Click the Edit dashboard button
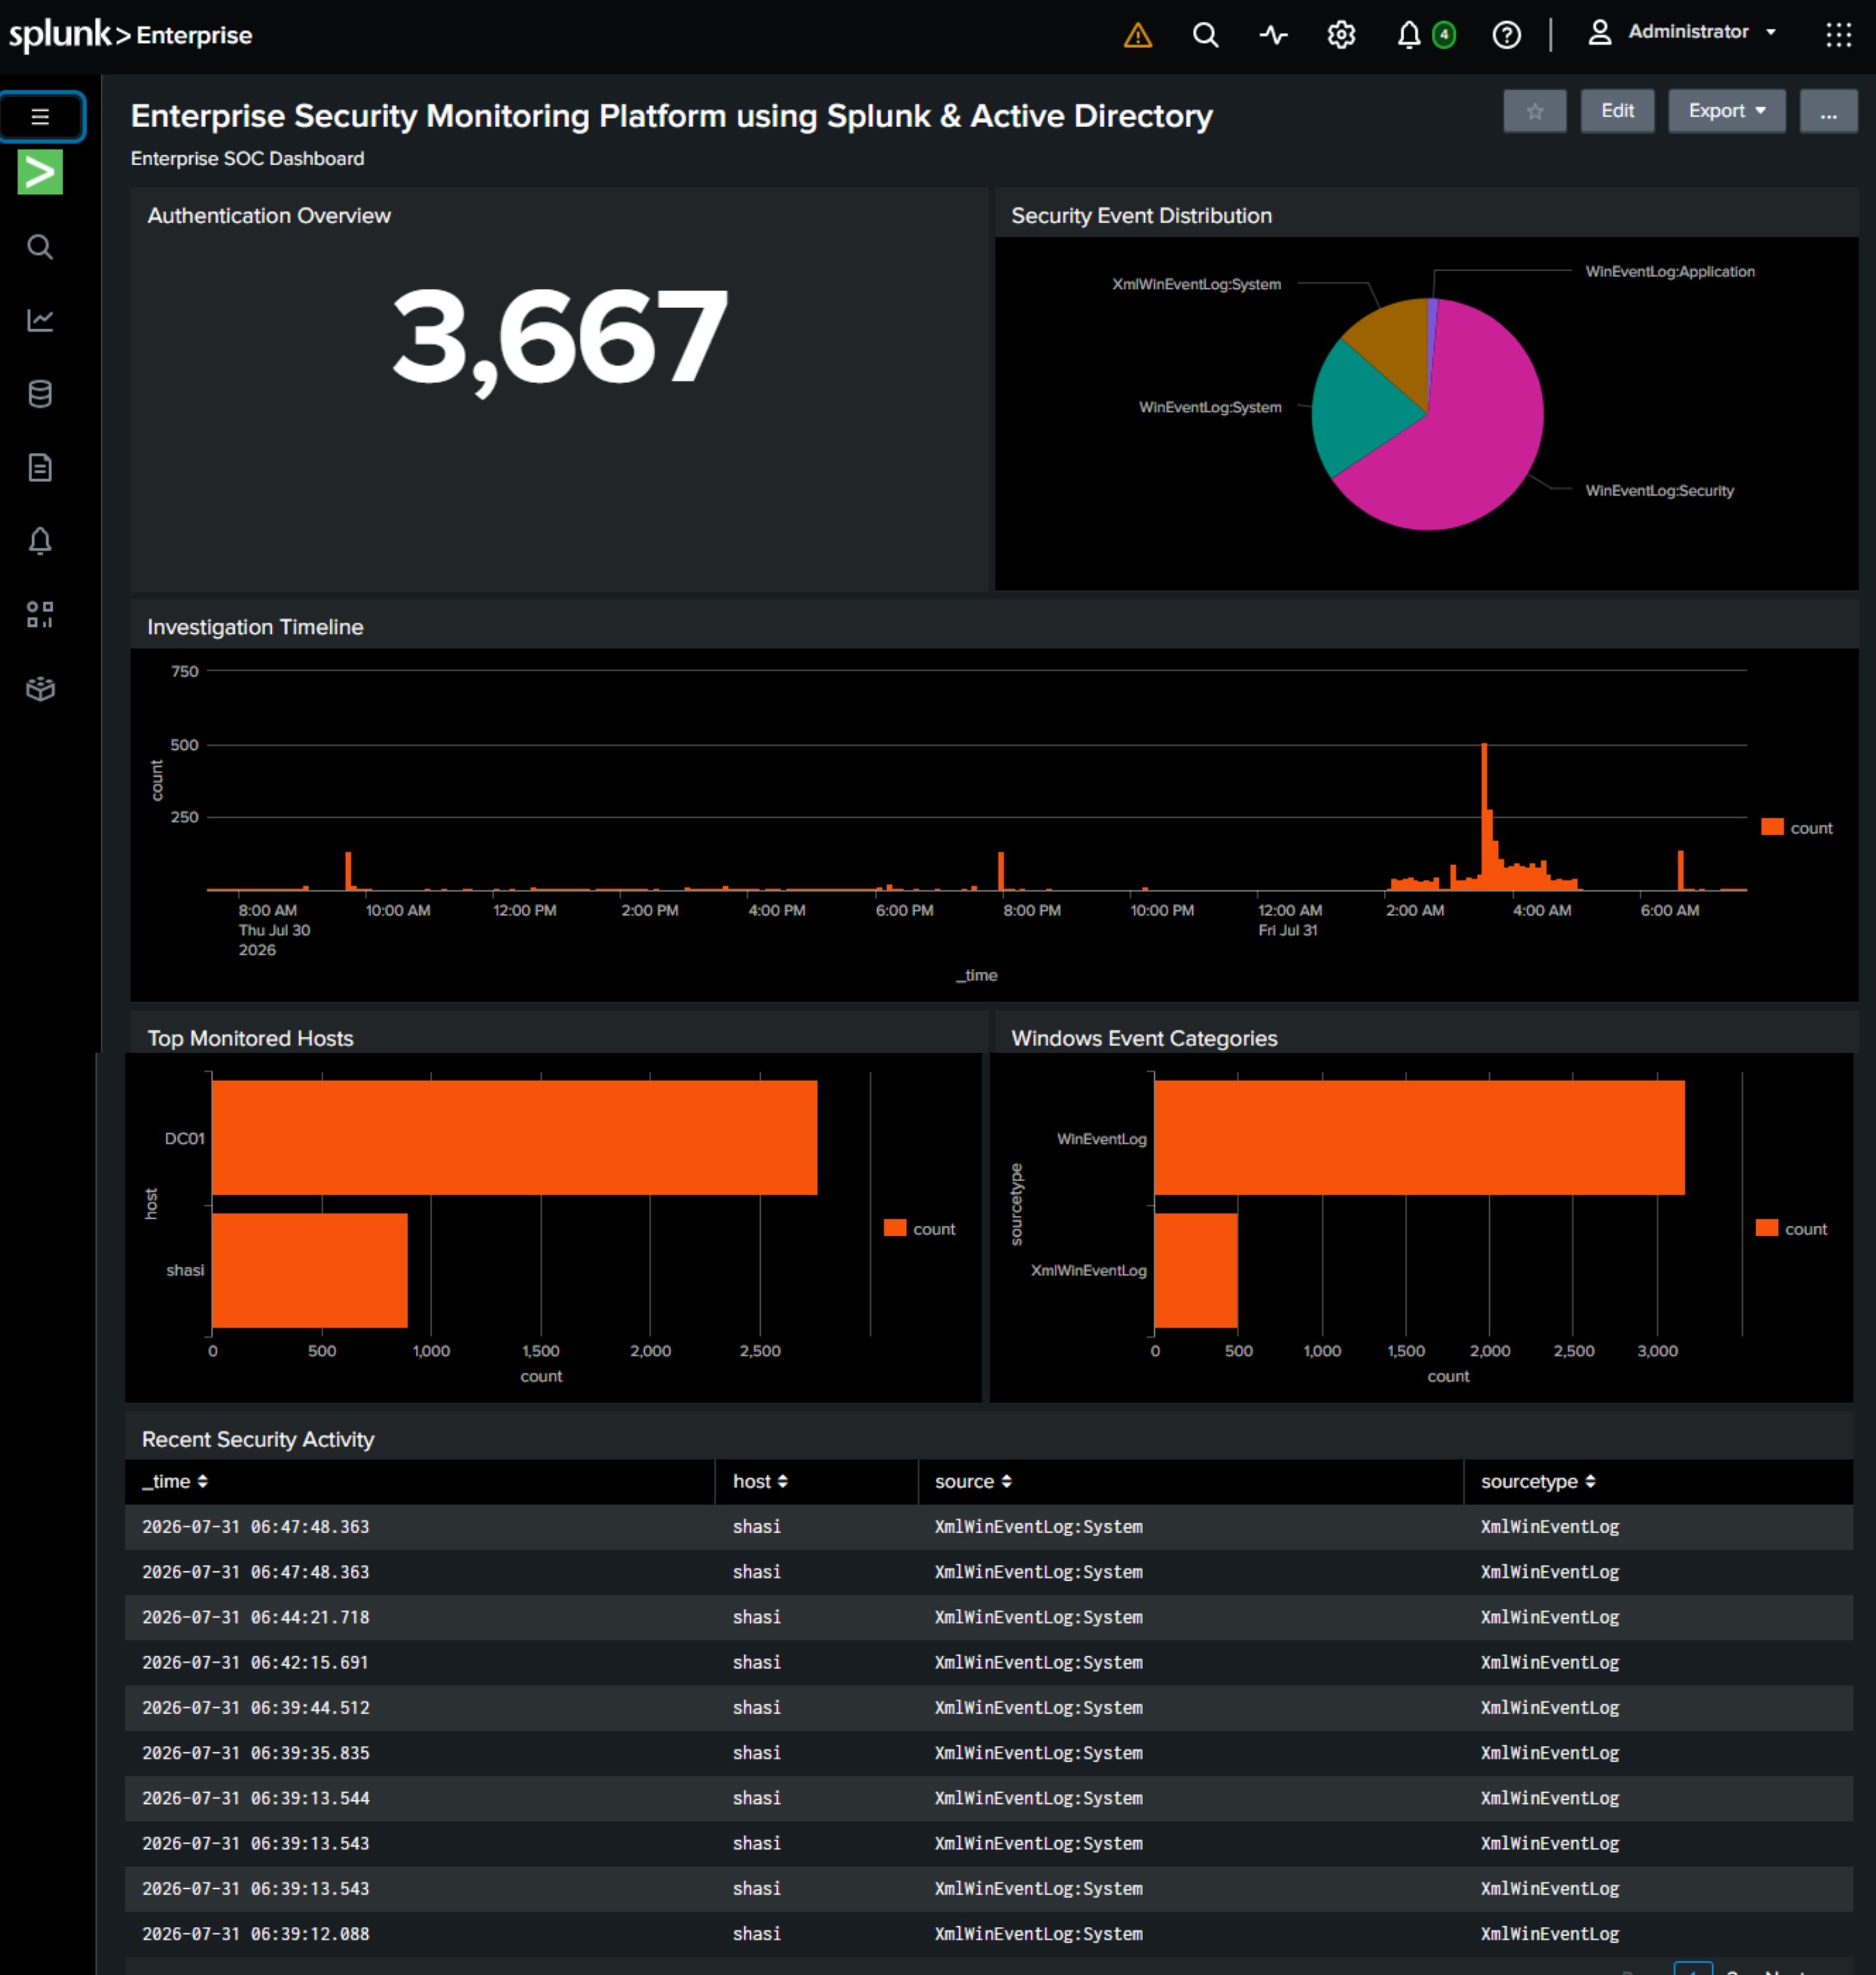1876x1975 pixels. click(1617, 111)
